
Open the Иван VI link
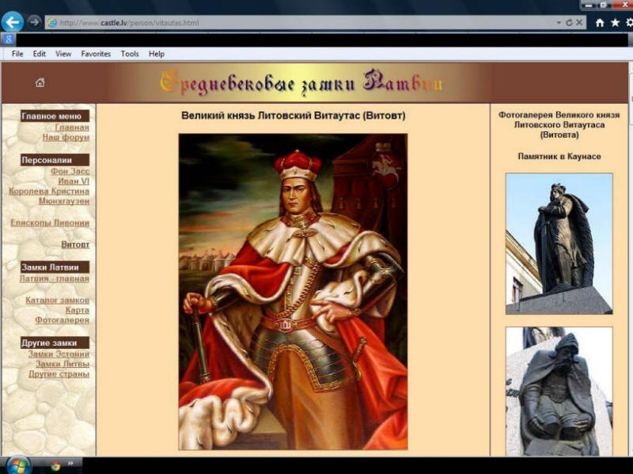pos(74,181)
